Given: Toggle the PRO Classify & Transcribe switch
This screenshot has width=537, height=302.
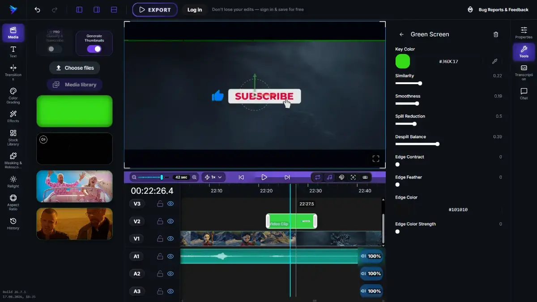Looking at the screenshot, I should [55, 49].
